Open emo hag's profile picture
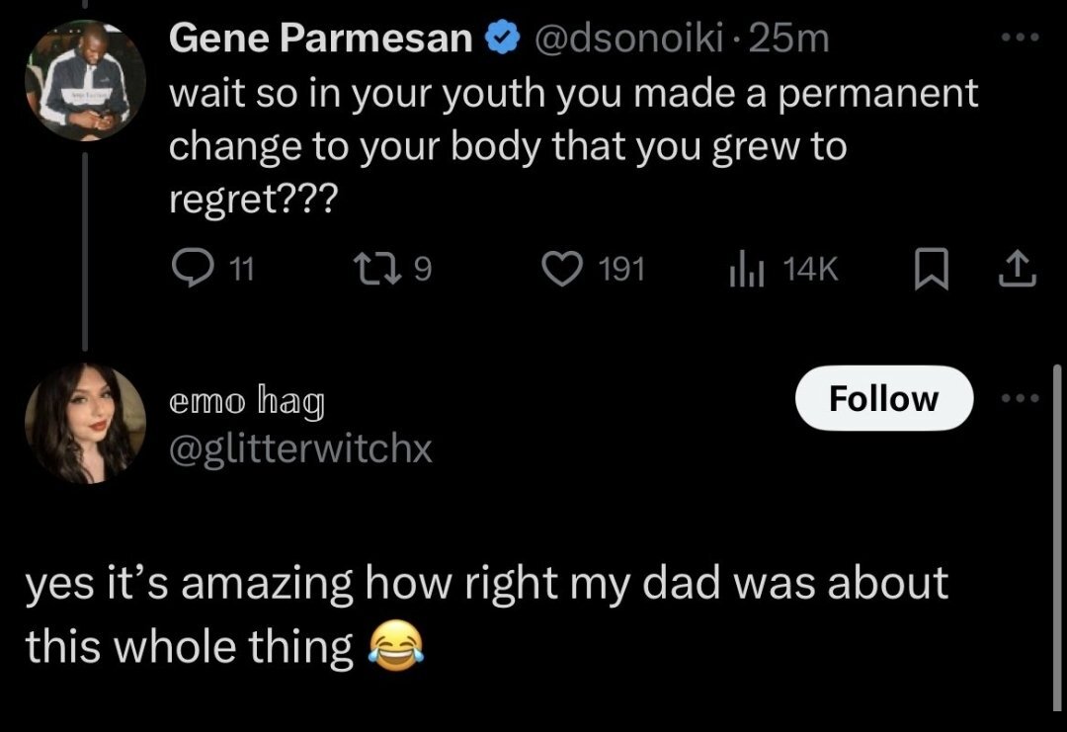Viewport: 1067px width, 732px height. [x=85, y=424]
